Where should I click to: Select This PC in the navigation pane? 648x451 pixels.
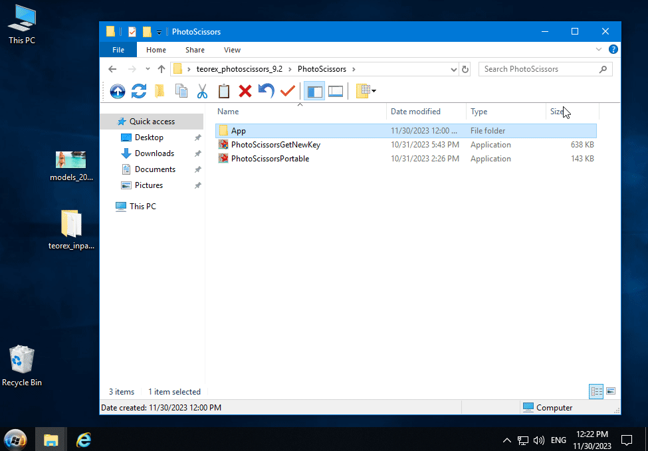pos(143,207)
